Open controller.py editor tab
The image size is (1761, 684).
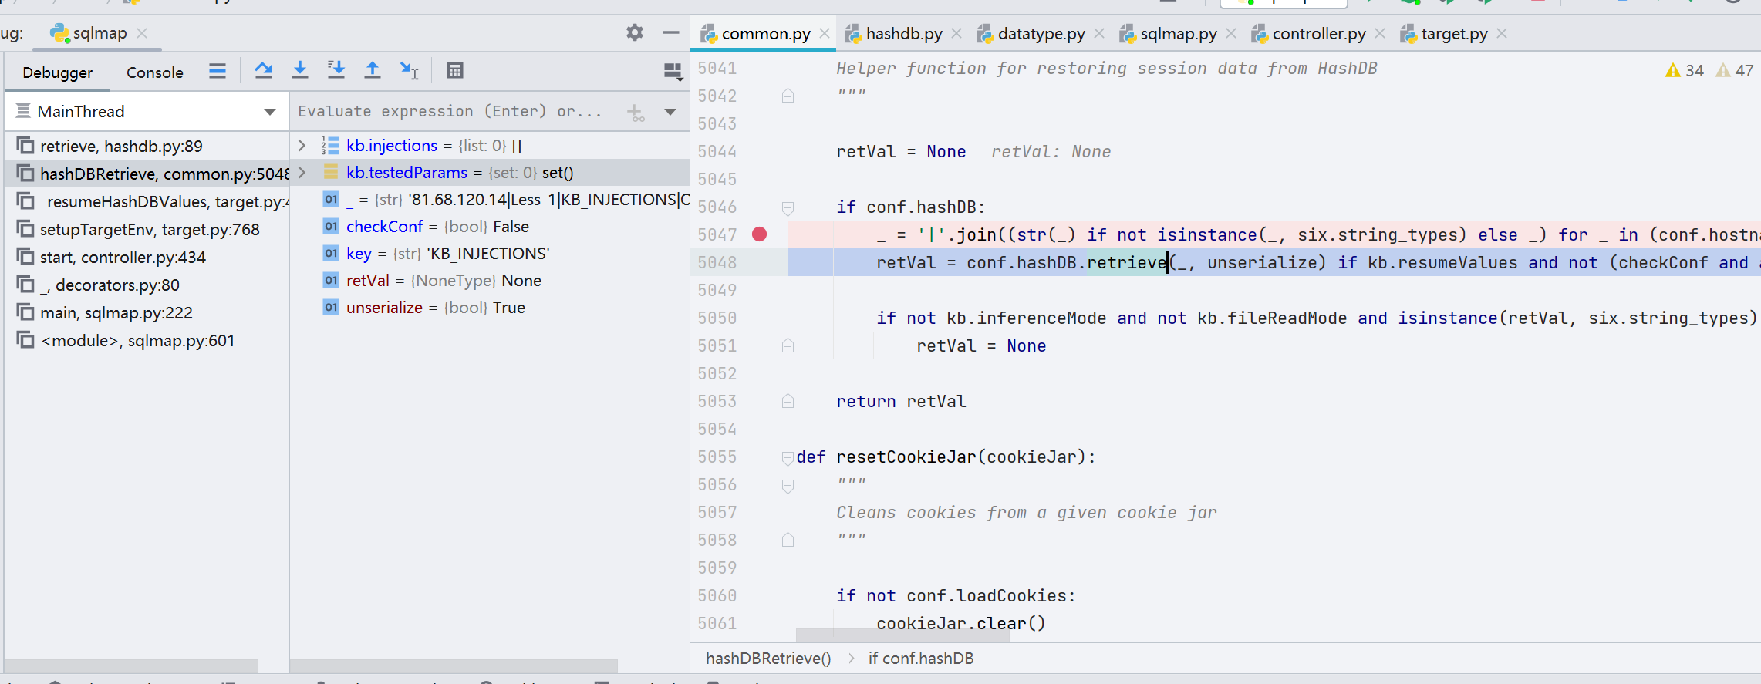(1319, 34)
